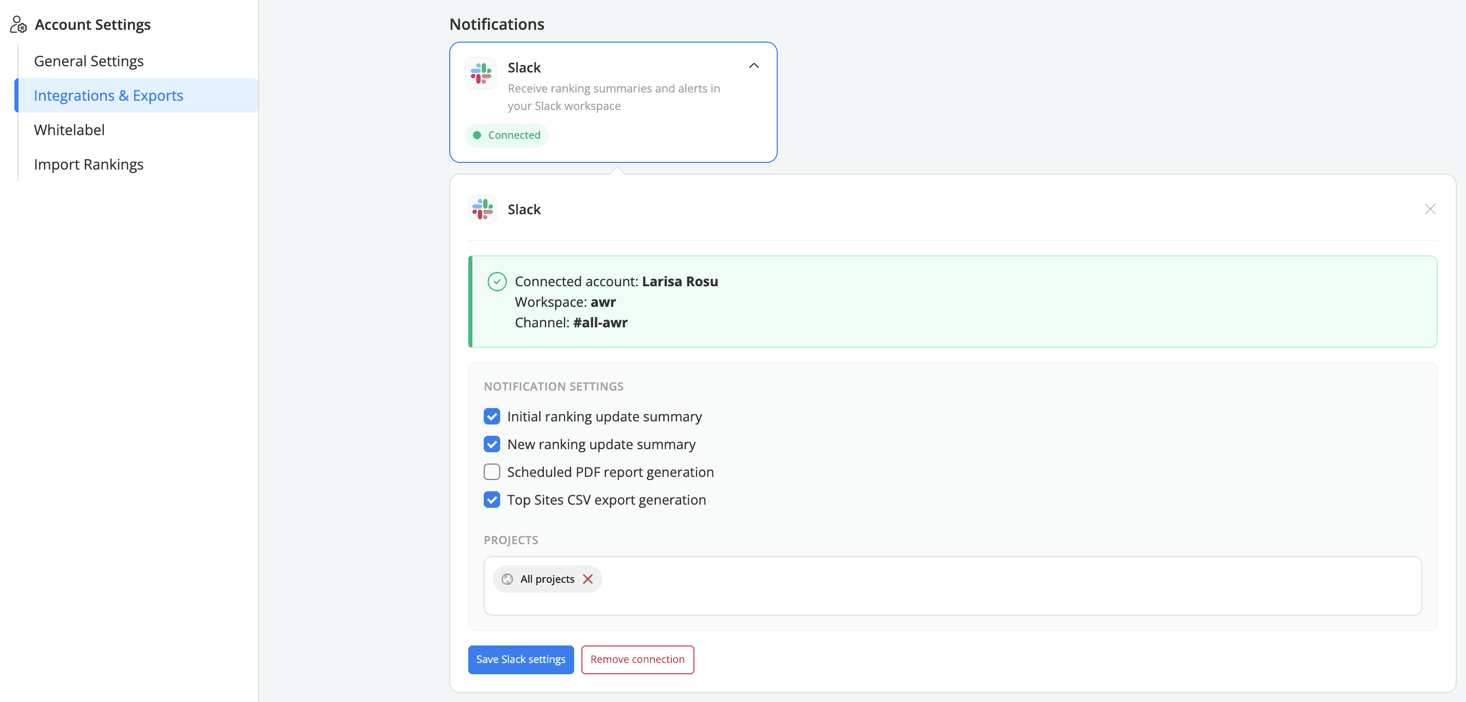Click the Connected status badge
Screen dimensions: 1466x702
[506, 135]
